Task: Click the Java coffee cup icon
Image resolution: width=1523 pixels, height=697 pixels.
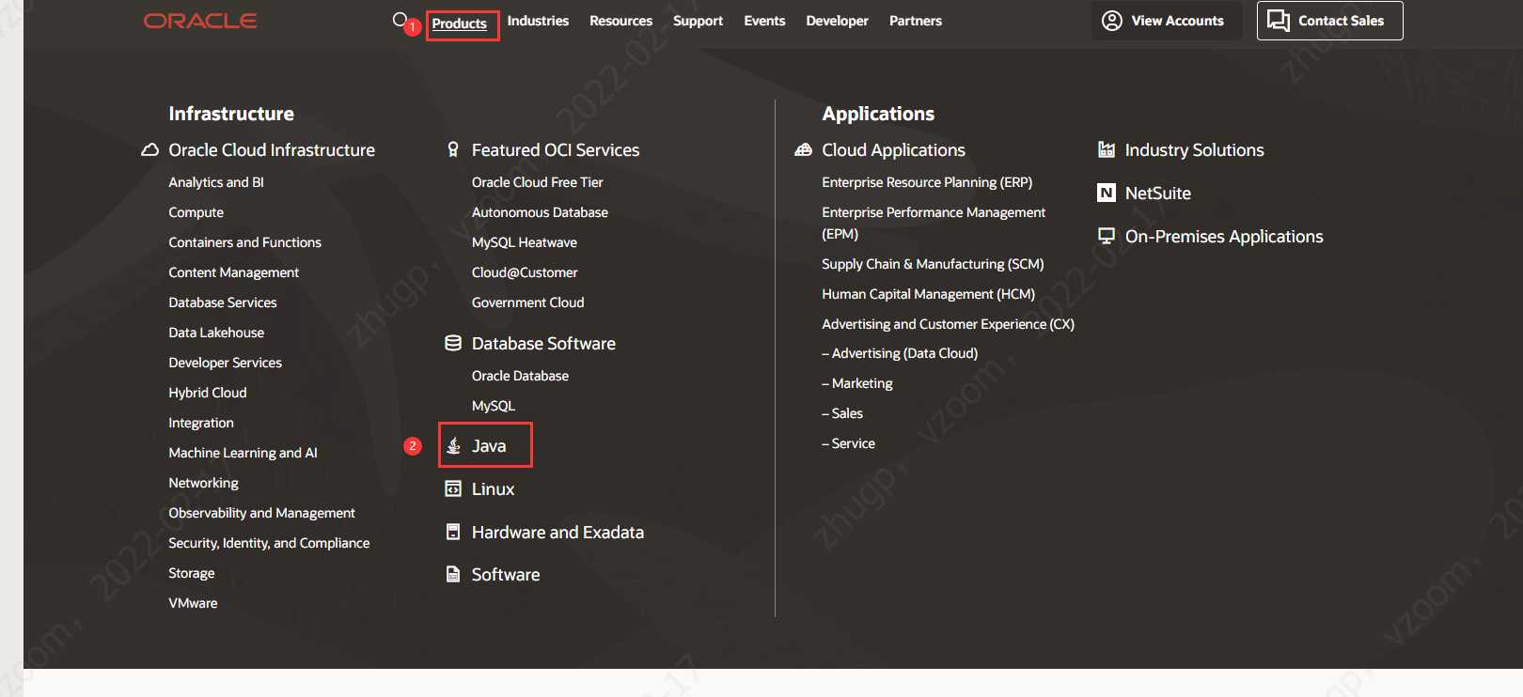Action: coord(453,446)
